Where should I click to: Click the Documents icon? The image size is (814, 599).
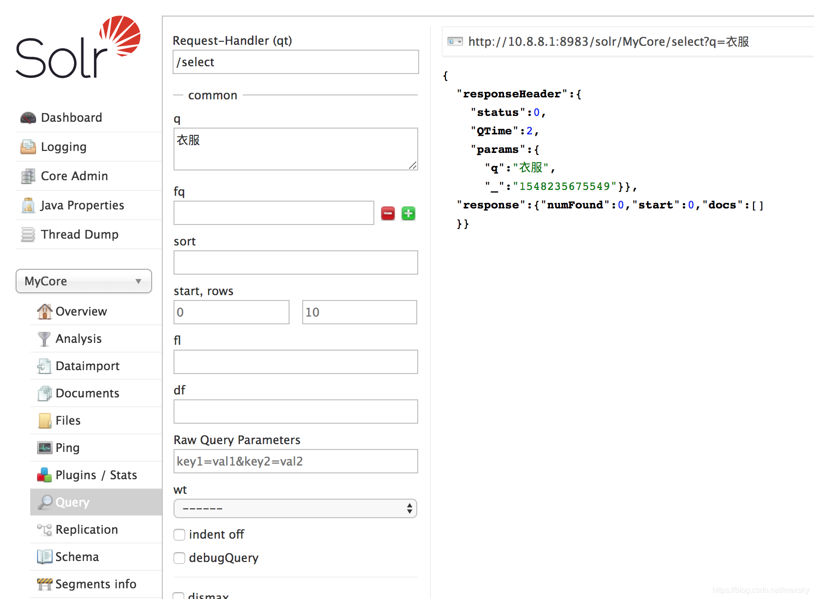[44, 393]
